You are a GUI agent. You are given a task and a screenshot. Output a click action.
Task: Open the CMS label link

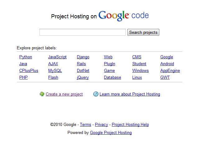[x=137, y=57]
